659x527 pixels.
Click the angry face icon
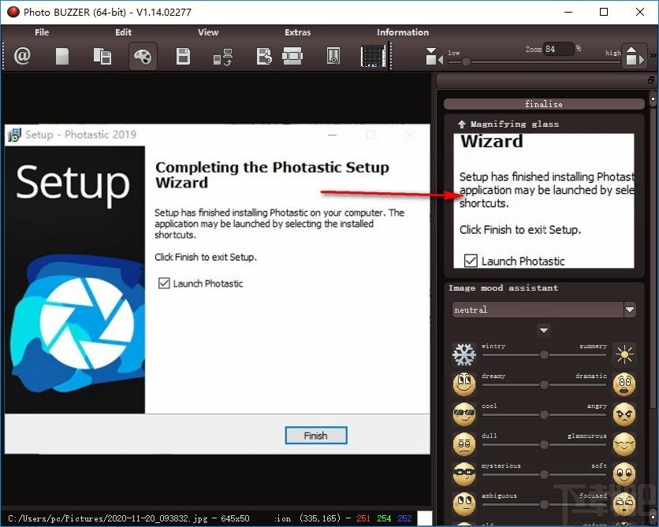624,414
